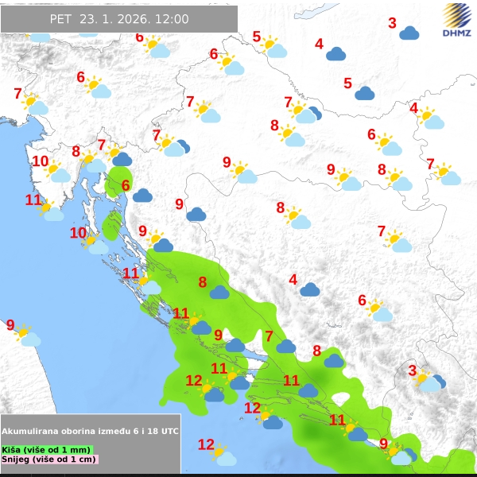Screen dimensions: 477x477
Task: Click the light-cloud sun icon beside temperature 12
Action: (223, 456)
